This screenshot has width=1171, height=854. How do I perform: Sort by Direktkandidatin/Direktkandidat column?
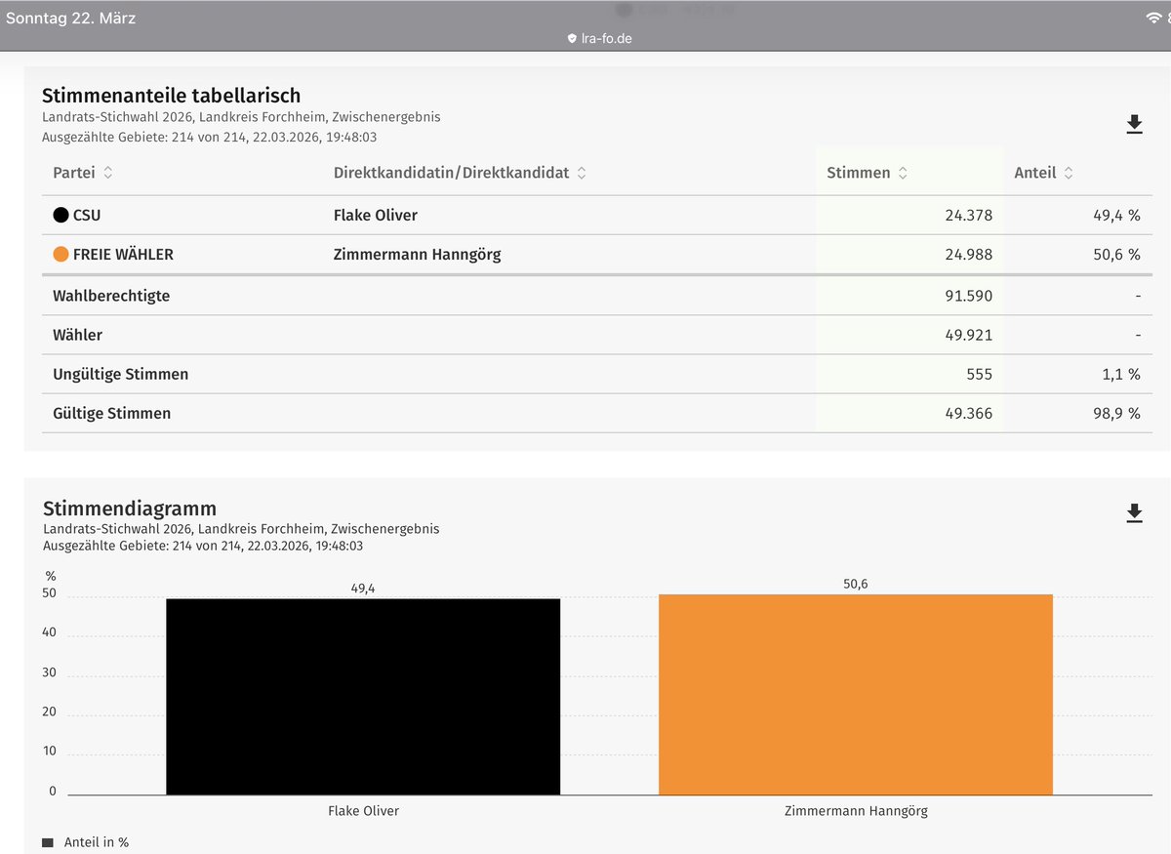[460, 173]
